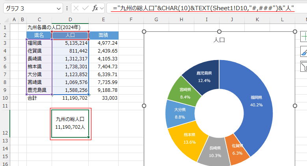The image size is (307, 166).
Task: Select column K header
Action: point(257,20)
